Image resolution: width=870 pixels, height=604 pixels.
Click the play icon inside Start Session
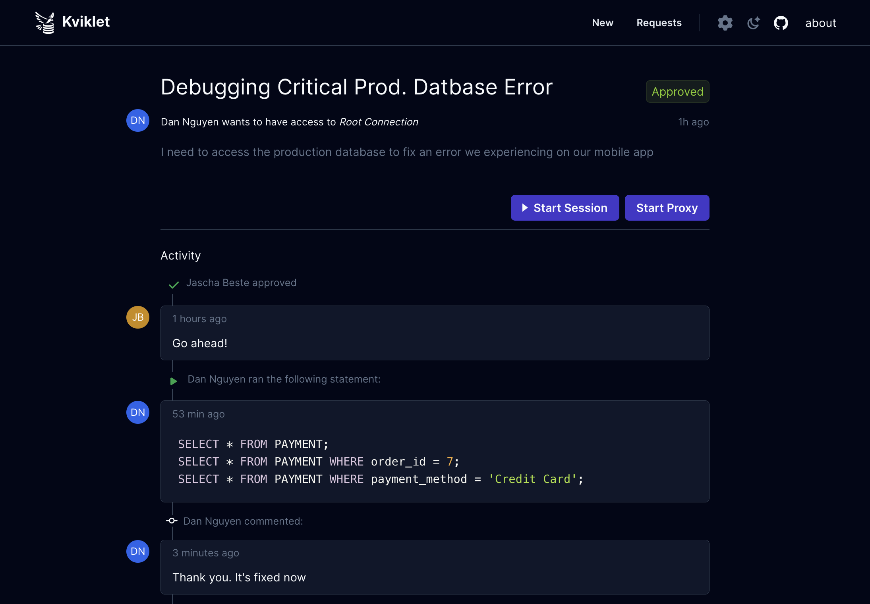[525, 208]
